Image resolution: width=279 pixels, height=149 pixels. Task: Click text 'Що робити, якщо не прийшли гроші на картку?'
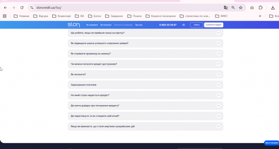pyautogui.click(x=97, y=33)
